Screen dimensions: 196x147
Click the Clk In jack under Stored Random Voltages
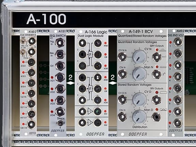point(122,117)
